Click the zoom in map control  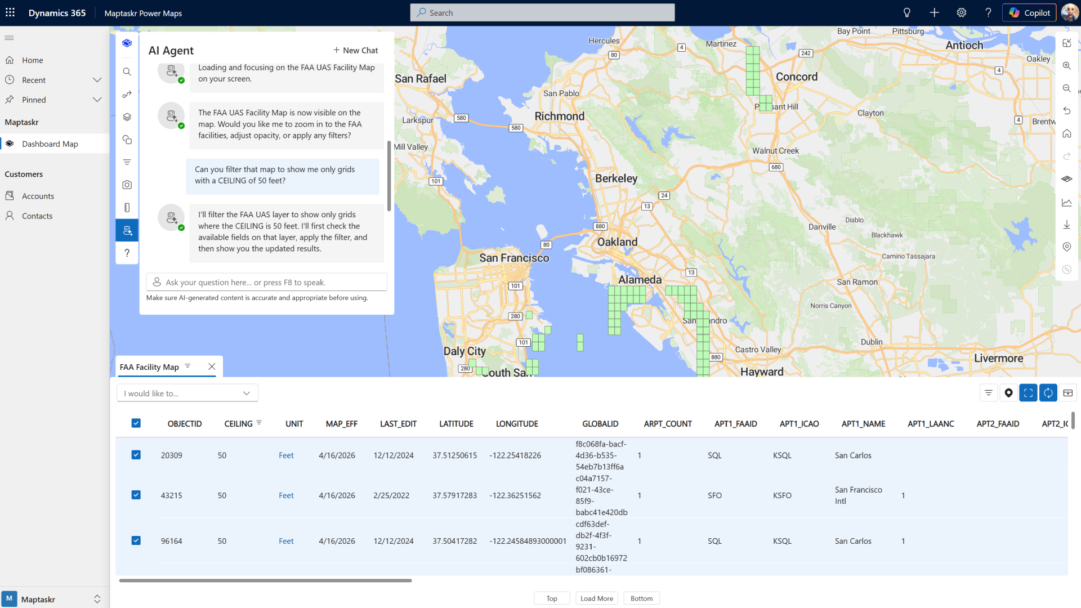pyautogui.click(x=1066, y=66)
